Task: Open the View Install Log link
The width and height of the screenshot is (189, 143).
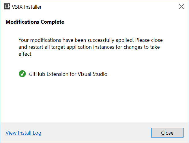Action: (x=23, y=133)
